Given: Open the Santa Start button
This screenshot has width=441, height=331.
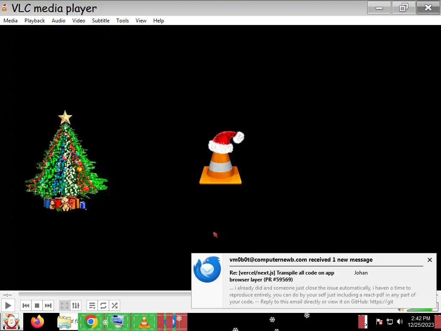Looking at the screenshot, I should tap(11, 322).
